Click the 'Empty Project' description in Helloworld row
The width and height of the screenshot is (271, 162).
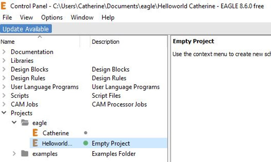pos(111,143)
